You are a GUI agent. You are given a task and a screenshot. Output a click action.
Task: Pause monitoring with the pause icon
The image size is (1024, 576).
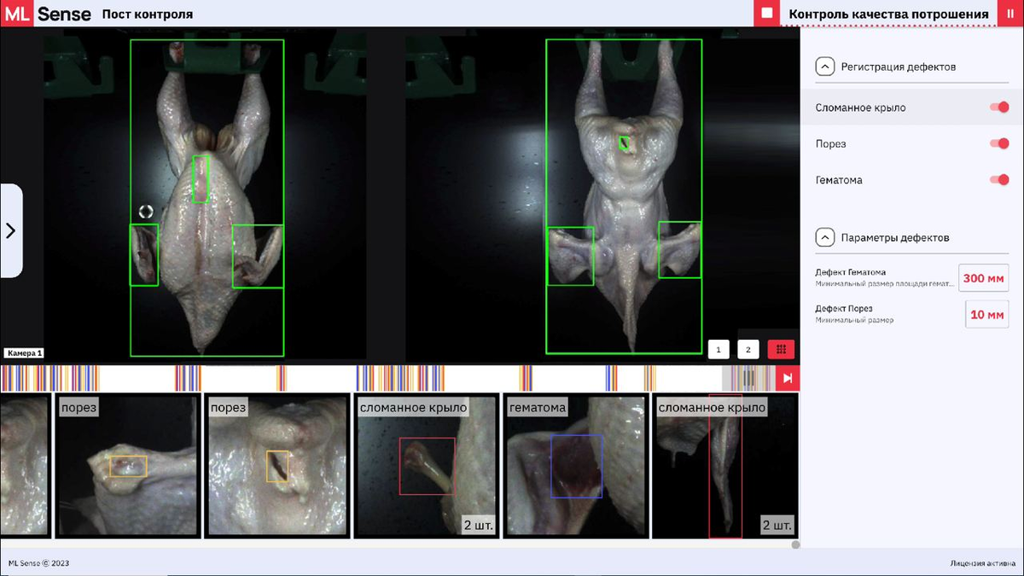pos(1010,14)
